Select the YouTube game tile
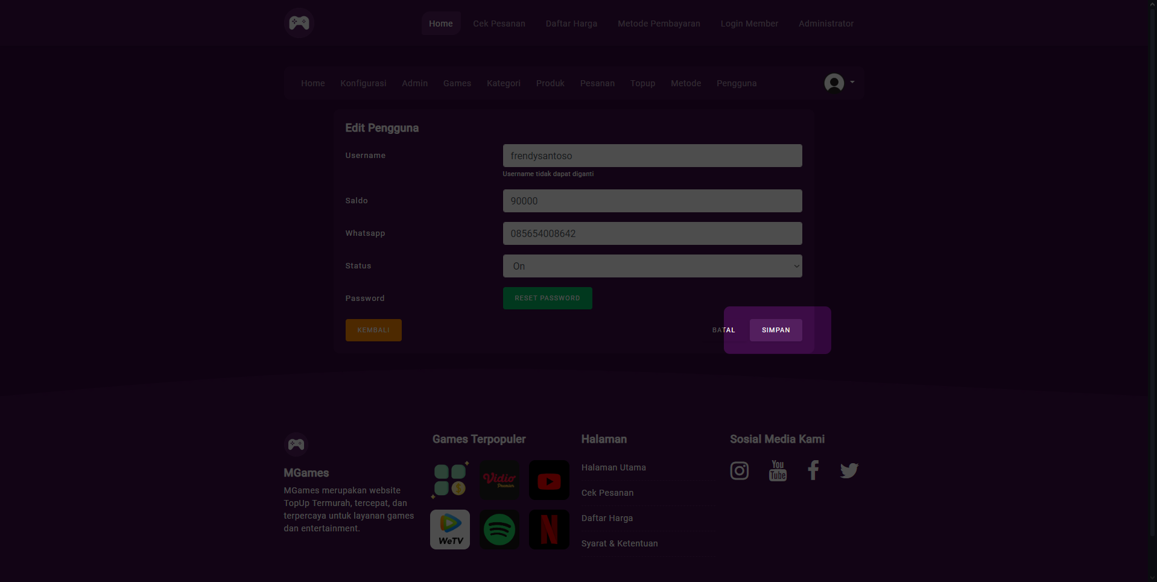This screenshot has height=582, width=1157. tap(549, 480)
